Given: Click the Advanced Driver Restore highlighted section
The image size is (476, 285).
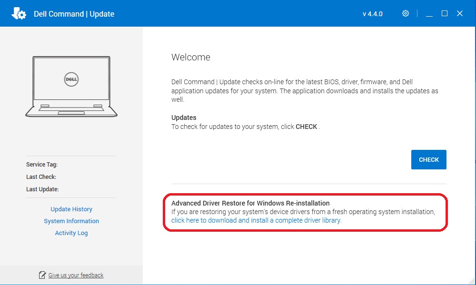Looking at the screenshot, I should [305, 212].
